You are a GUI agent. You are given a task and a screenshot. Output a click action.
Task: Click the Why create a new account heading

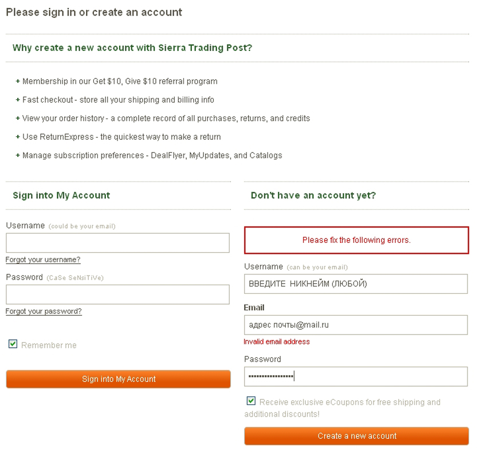point(132,48)
